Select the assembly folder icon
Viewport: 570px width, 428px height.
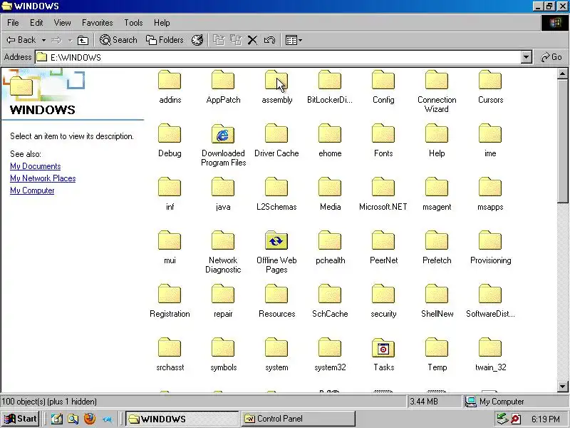coord(276,80)
